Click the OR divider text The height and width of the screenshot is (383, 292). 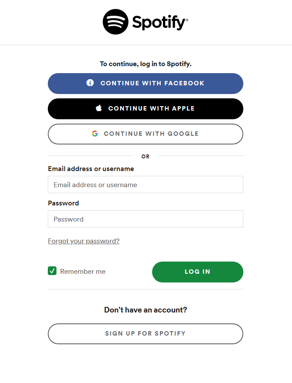coord(145,156)
